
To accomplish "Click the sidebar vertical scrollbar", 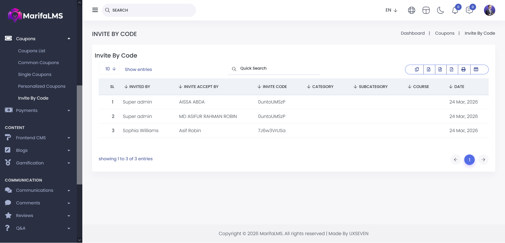I will coord(79,135).
